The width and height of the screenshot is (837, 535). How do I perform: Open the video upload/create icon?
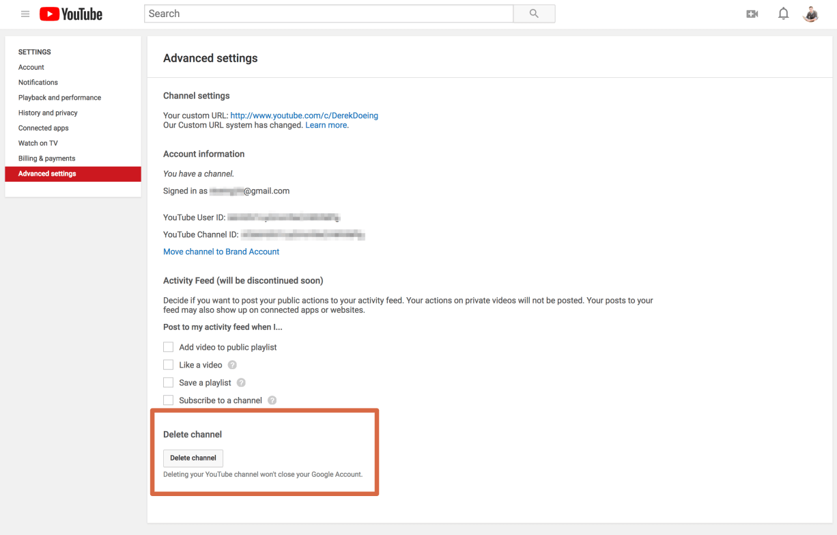[752, 14]
